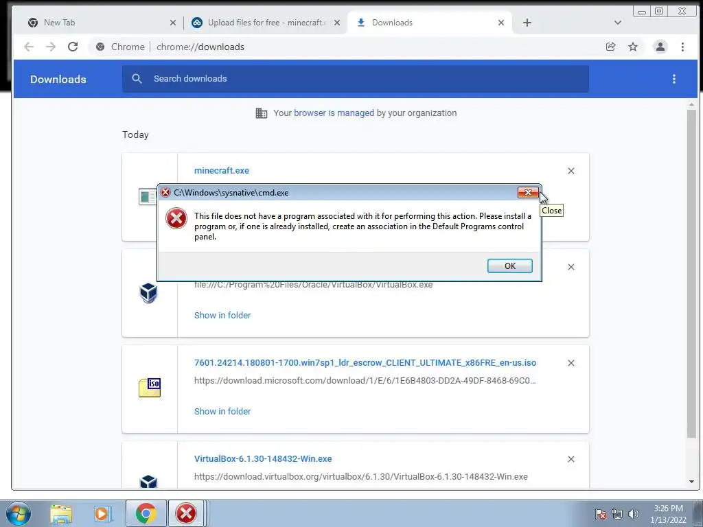The width and height of the screenshot is (703, 527).
Task: Click the downloads page vertical scrollbar
Action: [691, 273]
